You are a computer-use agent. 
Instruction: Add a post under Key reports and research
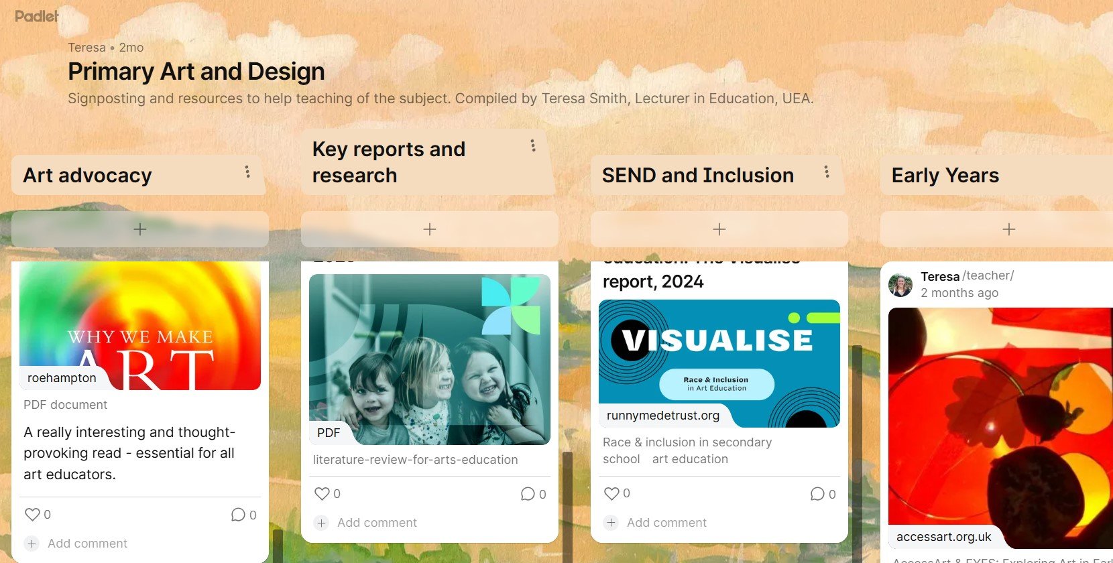pyautogui.click(x=430, y=229)
